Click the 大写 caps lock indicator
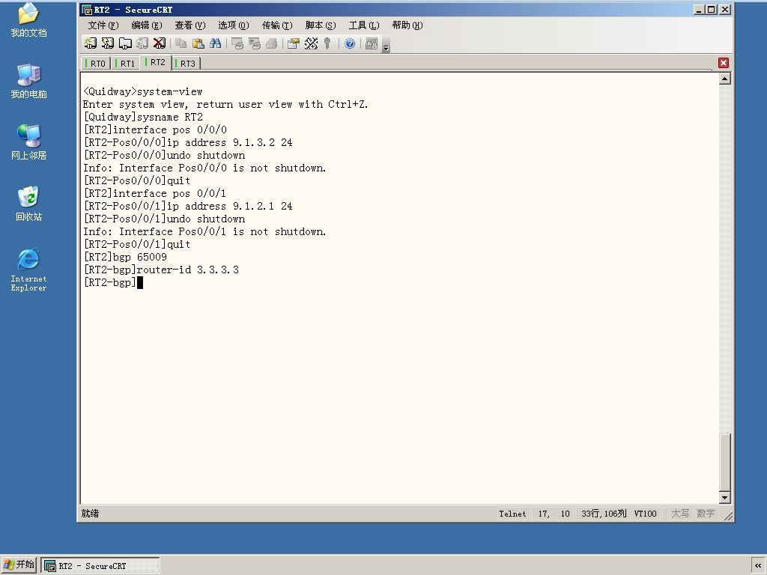767x575 pixels. pyautogui.click(x=680, y=514)
